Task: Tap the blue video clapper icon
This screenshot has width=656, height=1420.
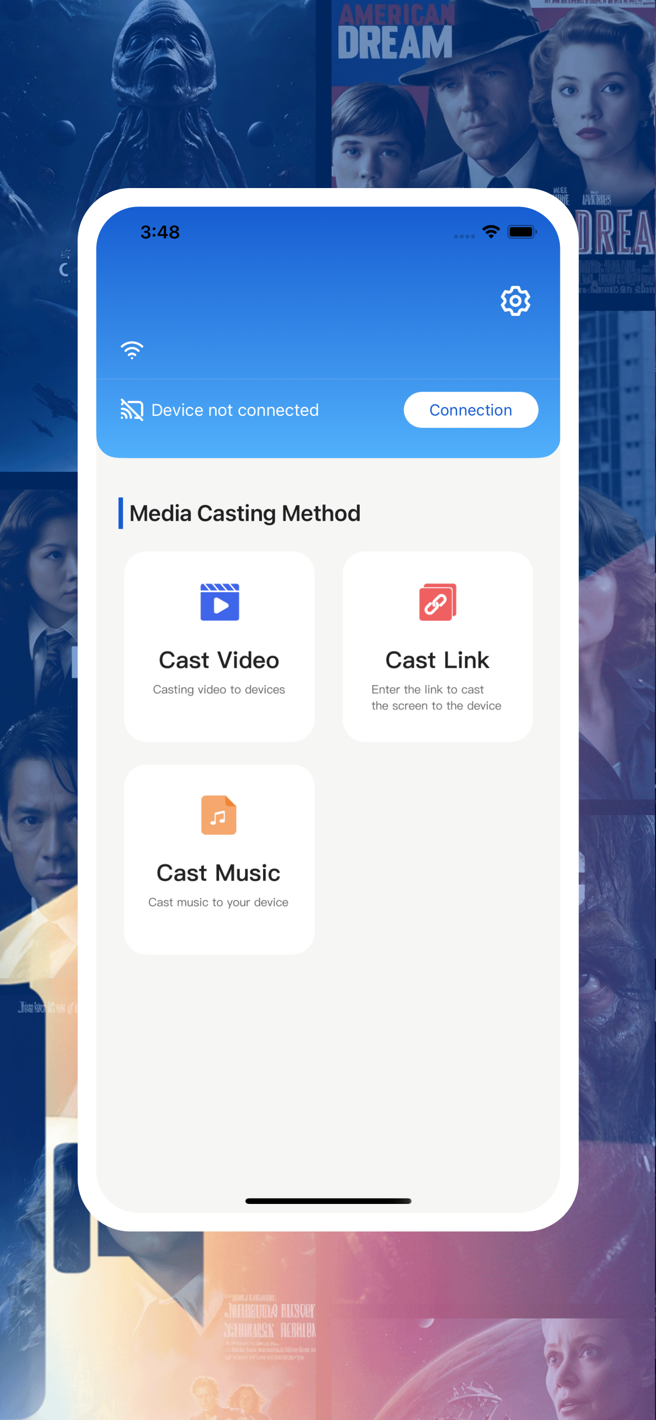Action: (219, 601)
